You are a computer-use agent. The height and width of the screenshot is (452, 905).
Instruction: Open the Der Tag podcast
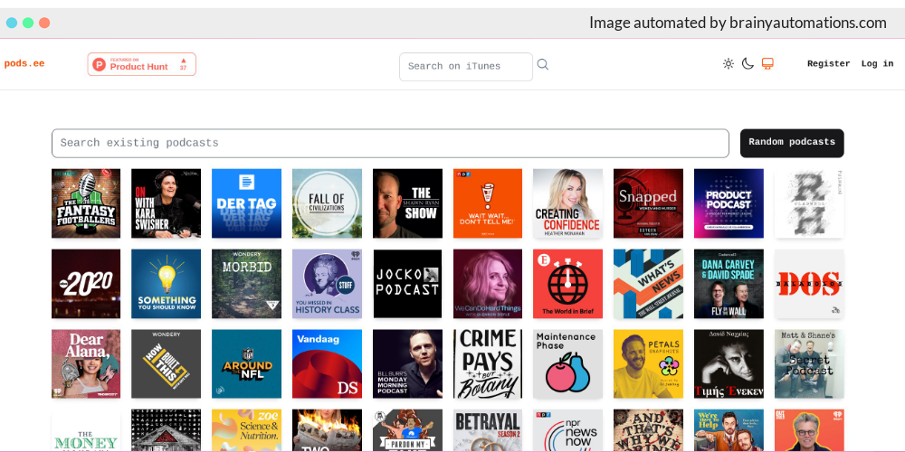tap(246, 203)
